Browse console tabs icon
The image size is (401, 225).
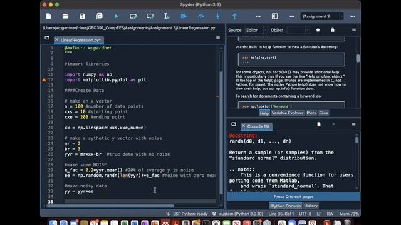click(234, 124)
